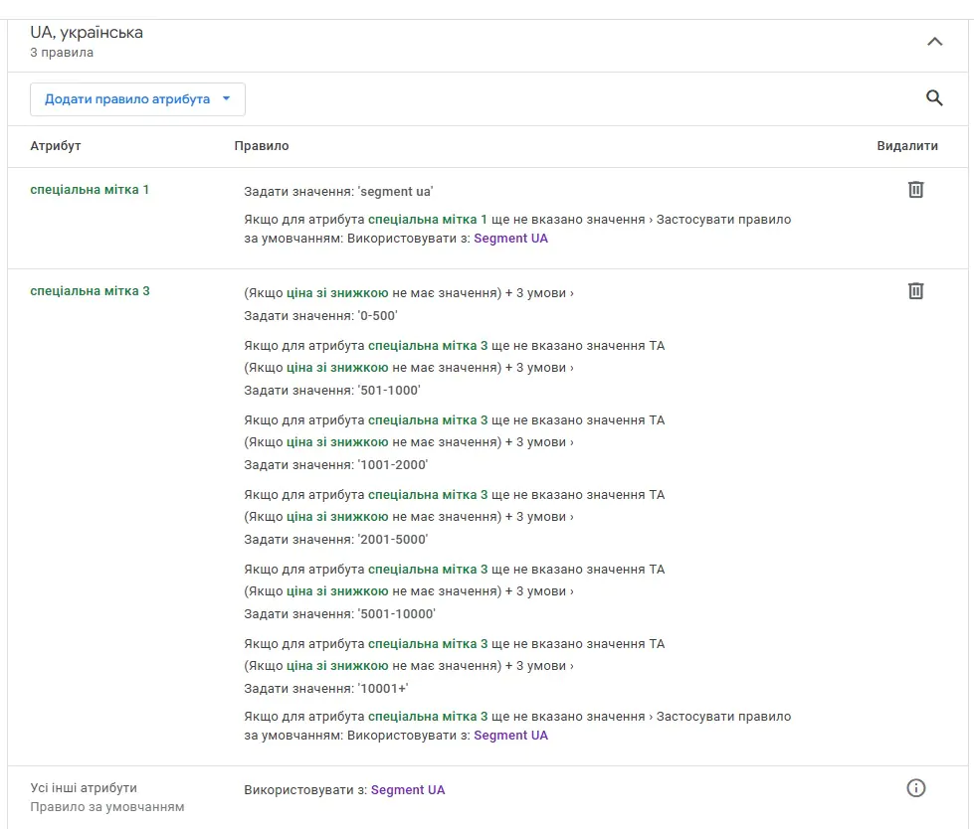Open Segment UA link under 10001+ rule
974x829 pixels.
click(510, 736)
